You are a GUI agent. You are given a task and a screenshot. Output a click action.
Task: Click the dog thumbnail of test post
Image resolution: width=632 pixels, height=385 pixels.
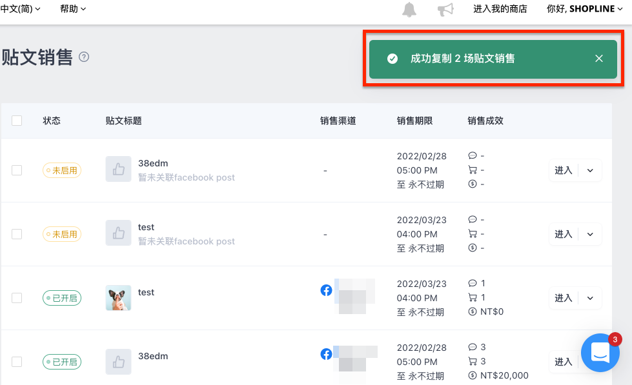tap(118, 297)
